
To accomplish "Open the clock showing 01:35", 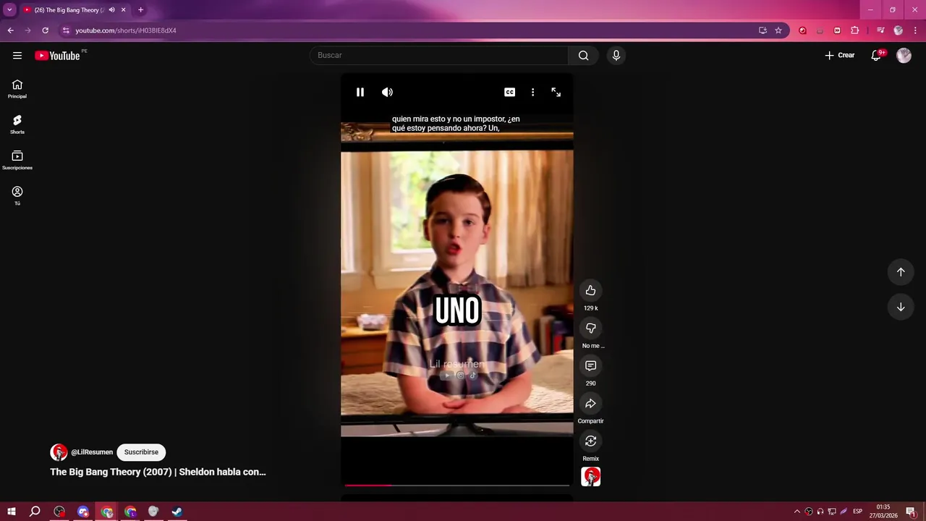I will point(883,512).
